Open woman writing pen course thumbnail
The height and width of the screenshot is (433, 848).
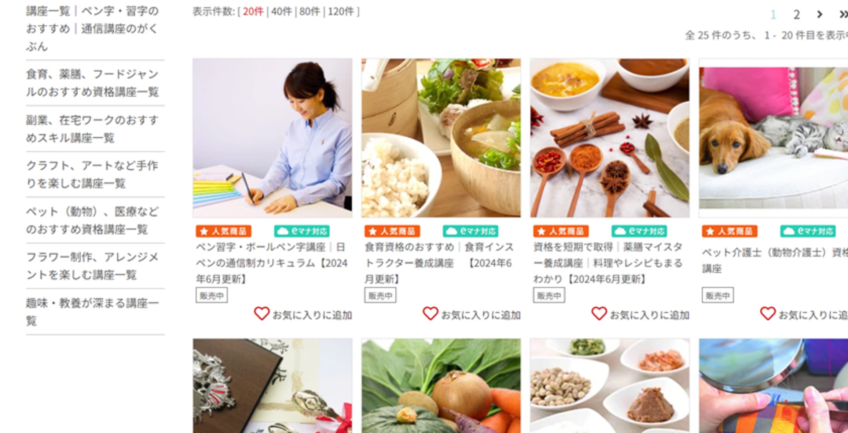tap(272, 138)
